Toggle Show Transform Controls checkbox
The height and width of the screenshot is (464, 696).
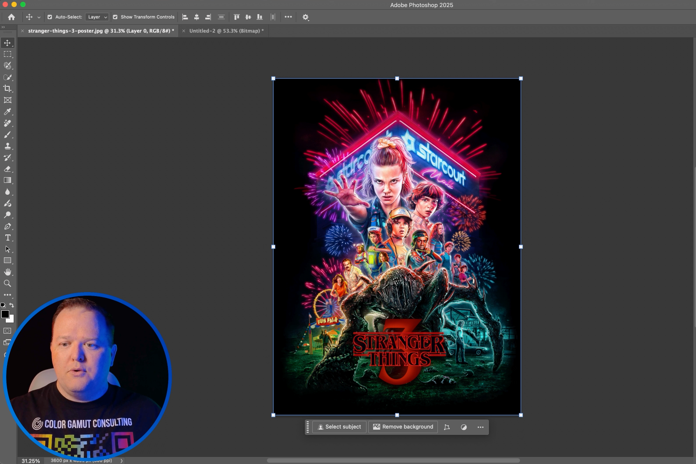(115, 17)
